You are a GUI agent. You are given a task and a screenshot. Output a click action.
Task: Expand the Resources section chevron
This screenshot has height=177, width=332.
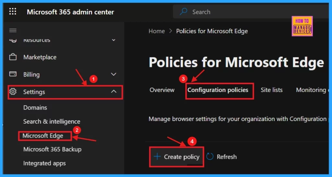114,40
